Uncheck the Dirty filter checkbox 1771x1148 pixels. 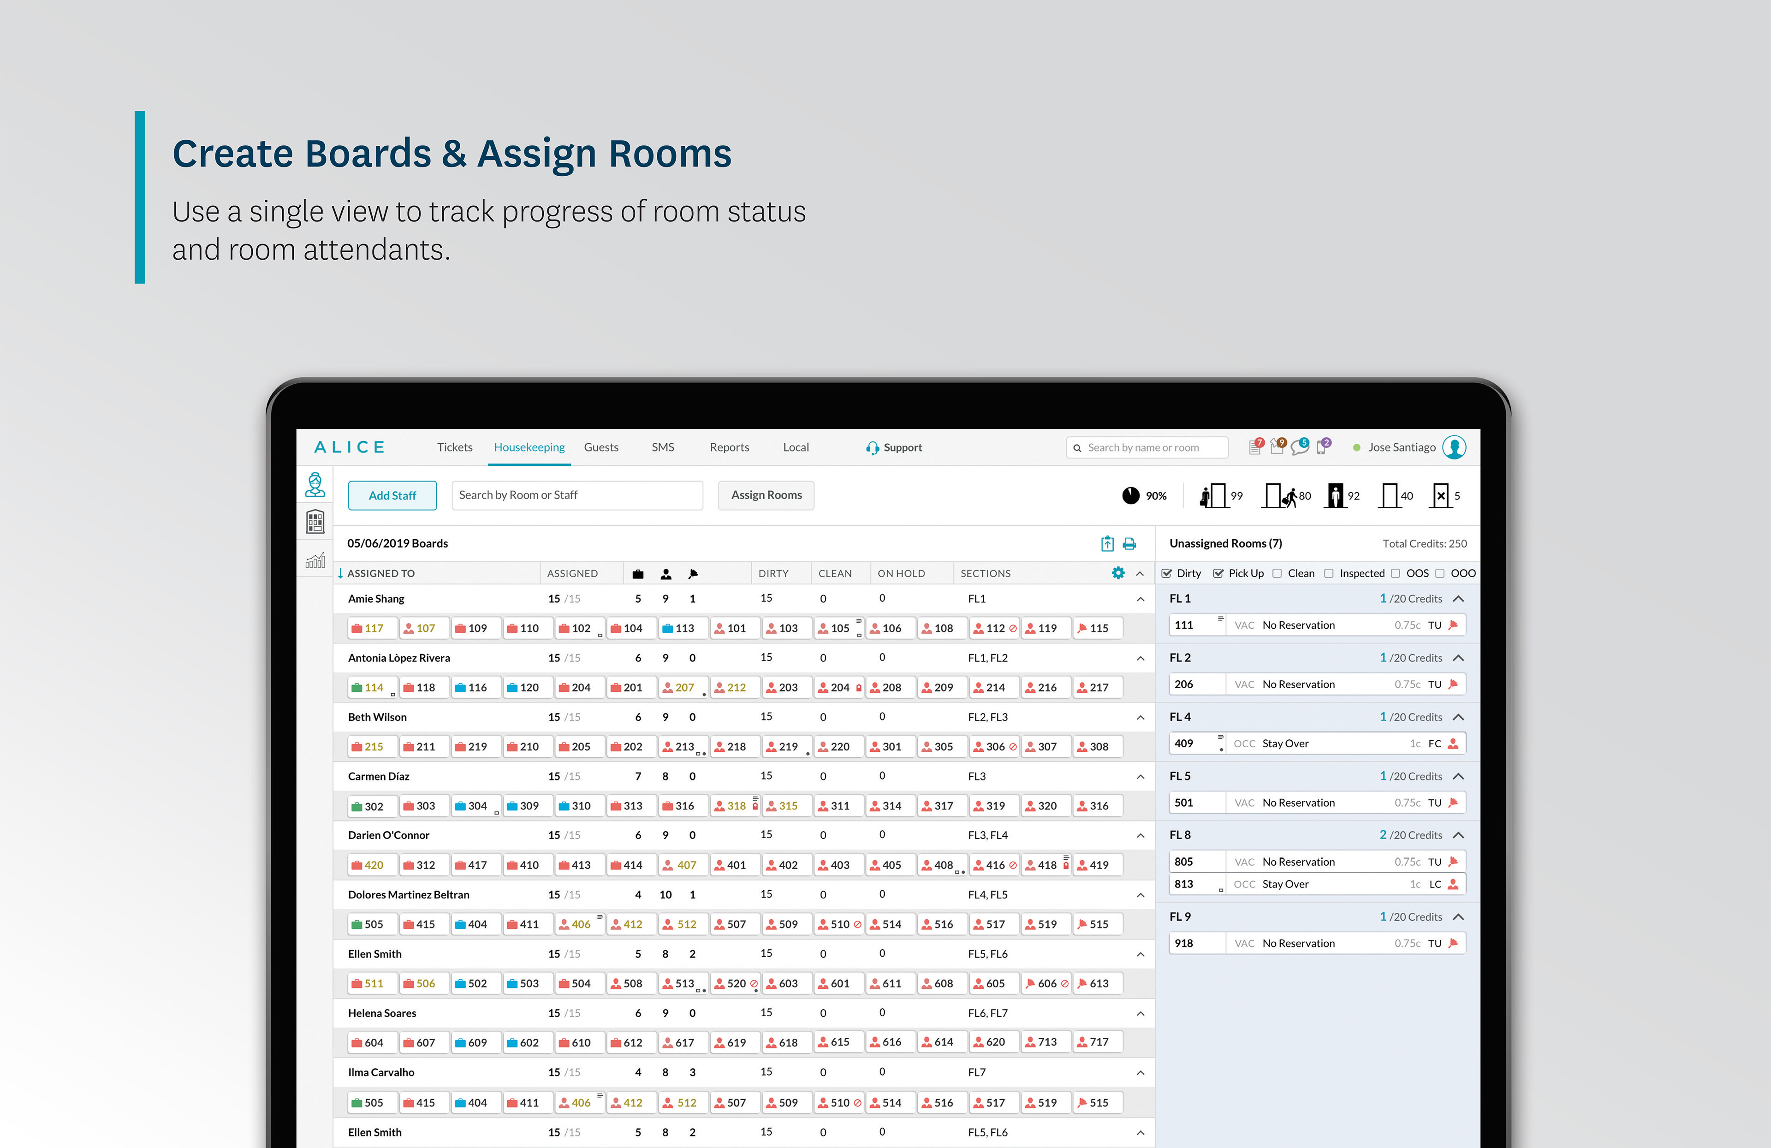[1167, 574]
